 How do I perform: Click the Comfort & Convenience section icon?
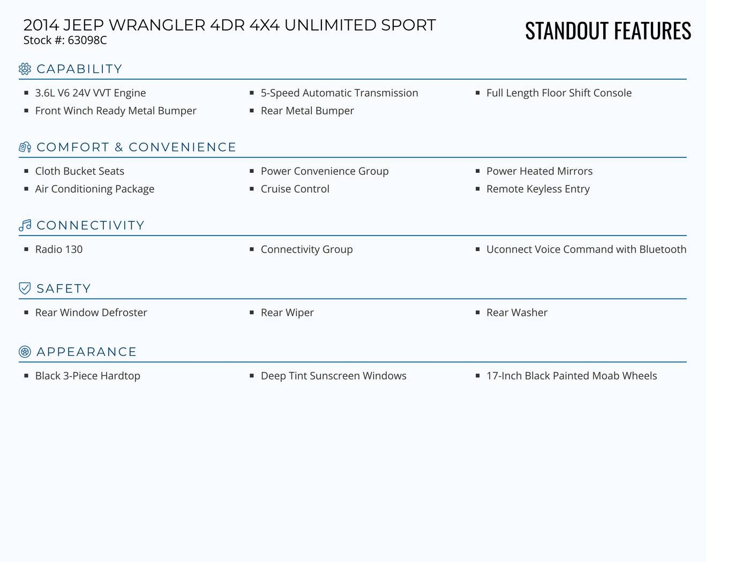coord(25,147)
